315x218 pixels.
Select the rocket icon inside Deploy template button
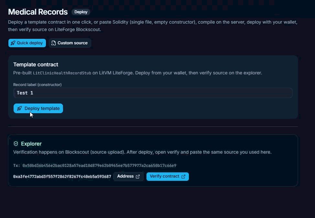coord(19,108)
